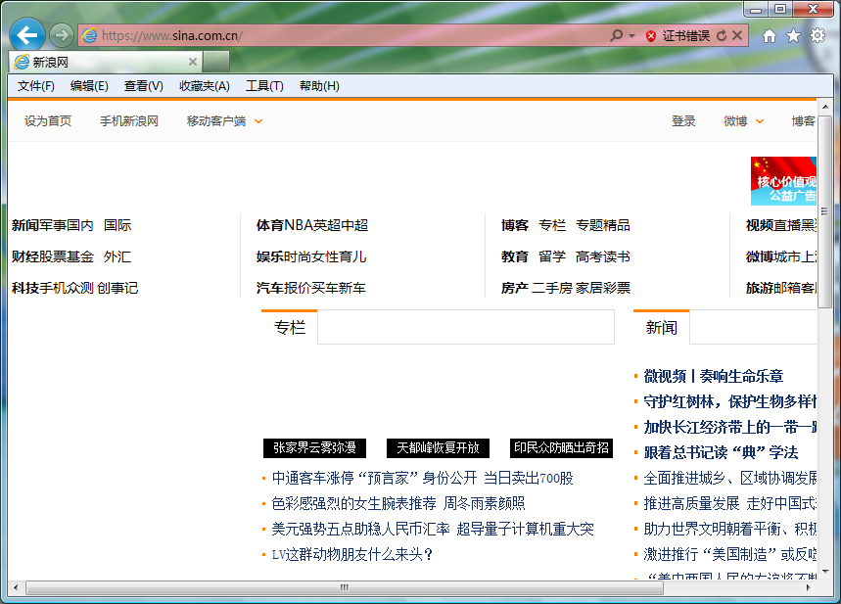Open the 新闻 navigation category
This screenshot has height=604, width=841.
click(25, 225)
